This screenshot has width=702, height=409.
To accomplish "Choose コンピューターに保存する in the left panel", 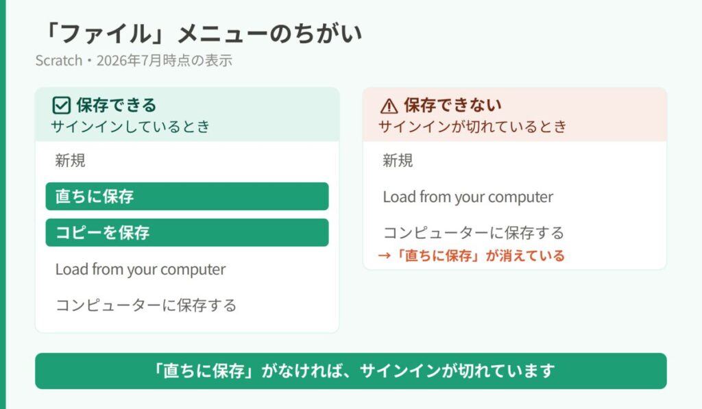I will tap(146, 305).
